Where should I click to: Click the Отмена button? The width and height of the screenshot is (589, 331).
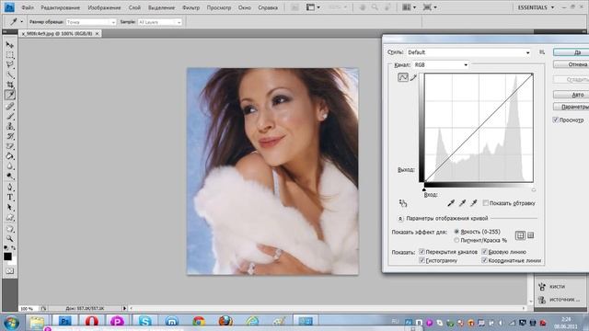pyautogui.click(x=571, y=64)
